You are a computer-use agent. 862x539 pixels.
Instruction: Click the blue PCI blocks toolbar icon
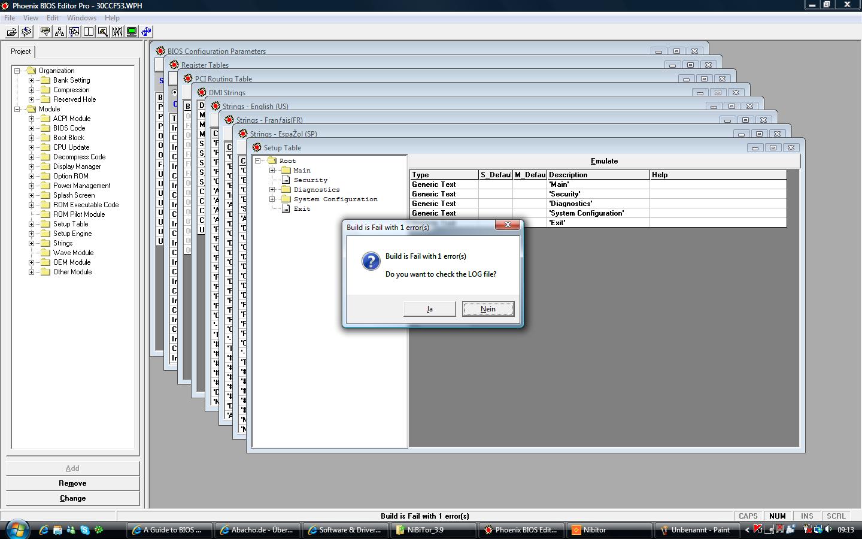coord(146,32)
